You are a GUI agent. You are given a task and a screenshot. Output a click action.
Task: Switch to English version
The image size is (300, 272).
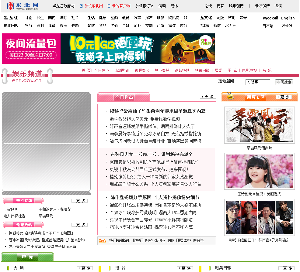[288, 18]
